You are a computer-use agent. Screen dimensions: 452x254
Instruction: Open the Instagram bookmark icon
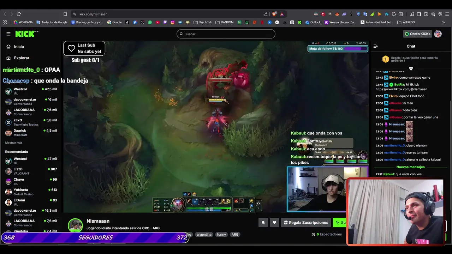[172, 22]
